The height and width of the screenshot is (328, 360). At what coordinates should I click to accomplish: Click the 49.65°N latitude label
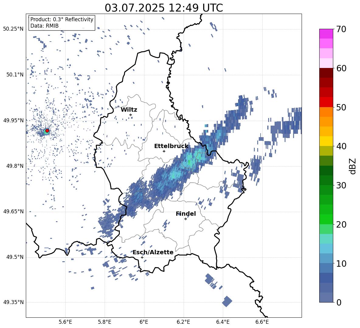coord(13,211)
